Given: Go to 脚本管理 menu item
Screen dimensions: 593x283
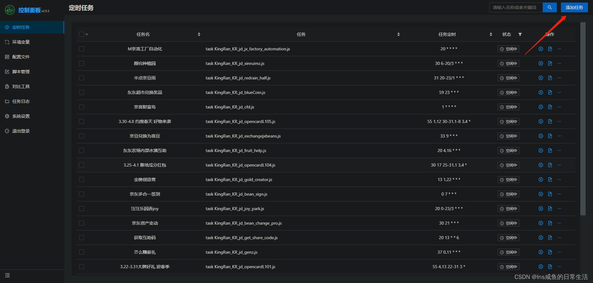Looking at the screenshot, I should point(21,72).
